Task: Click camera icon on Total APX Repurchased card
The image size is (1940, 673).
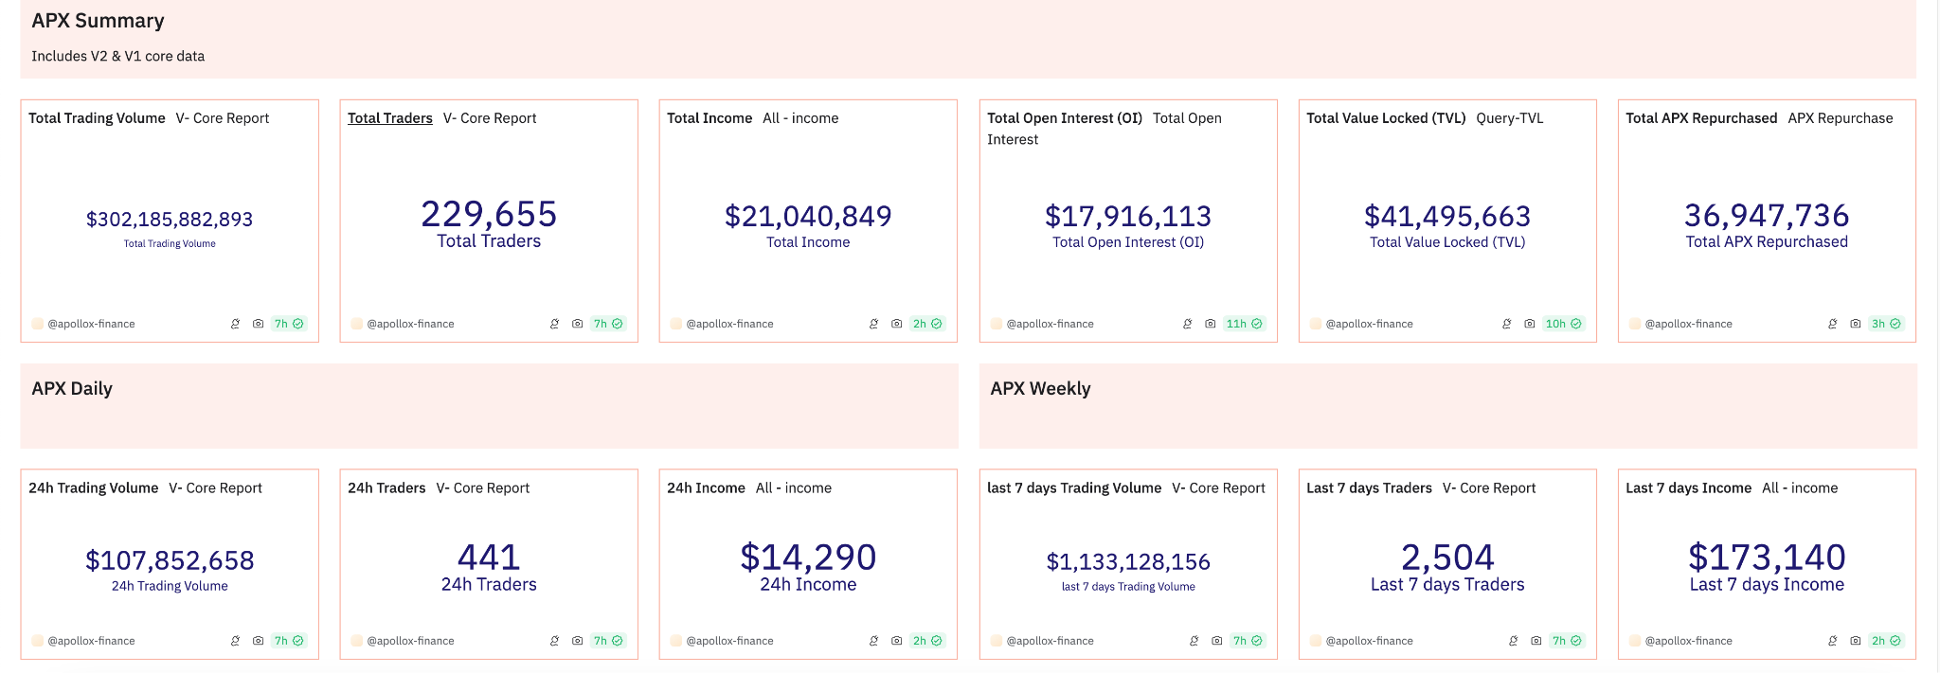Action: tap(1855, 324)
